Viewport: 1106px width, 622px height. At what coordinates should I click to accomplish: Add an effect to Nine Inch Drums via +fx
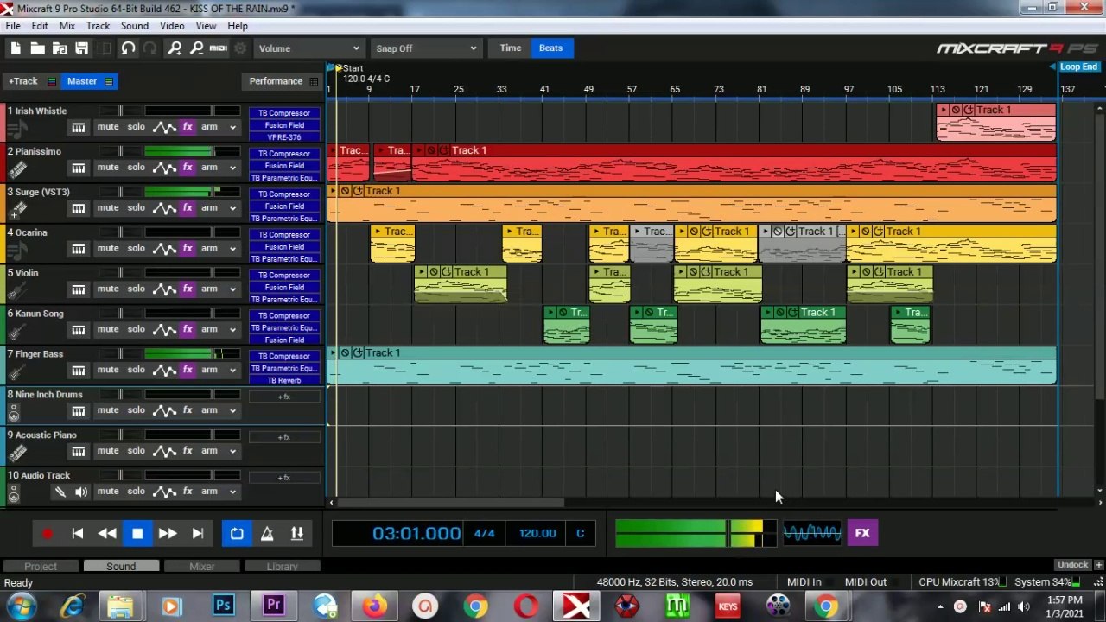(284, 397)
